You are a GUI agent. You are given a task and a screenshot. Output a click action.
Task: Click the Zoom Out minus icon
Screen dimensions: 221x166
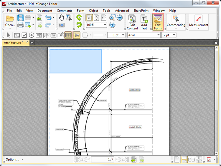click(120, 18)
